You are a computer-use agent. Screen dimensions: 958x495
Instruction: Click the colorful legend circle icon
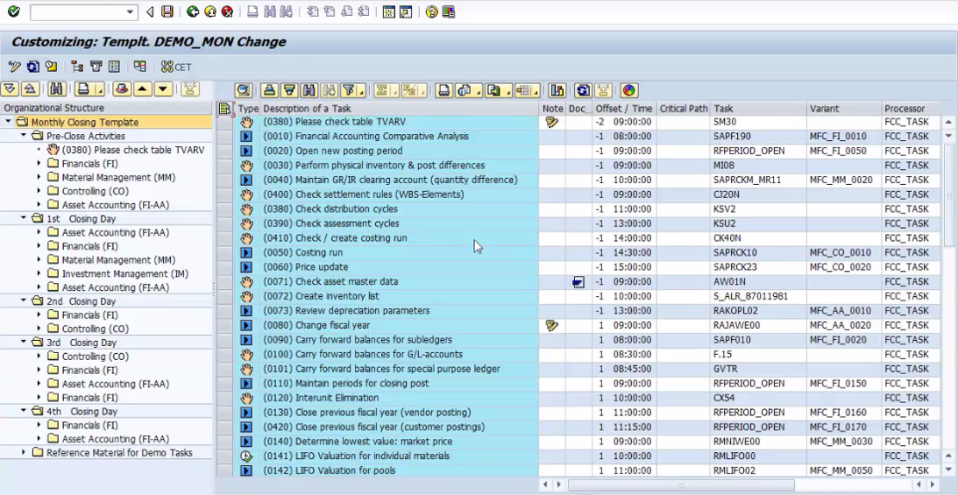[x=628, y=90]
